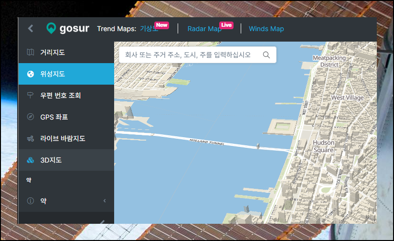This screenshot has width=394, height=241.
Task: Click the West Village map label
Action: pyautogui.click(x=347, y=98)
